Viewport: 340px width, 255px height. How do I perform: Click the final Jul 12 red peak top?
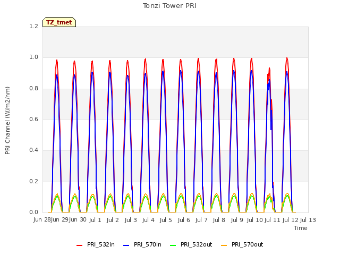287,59
